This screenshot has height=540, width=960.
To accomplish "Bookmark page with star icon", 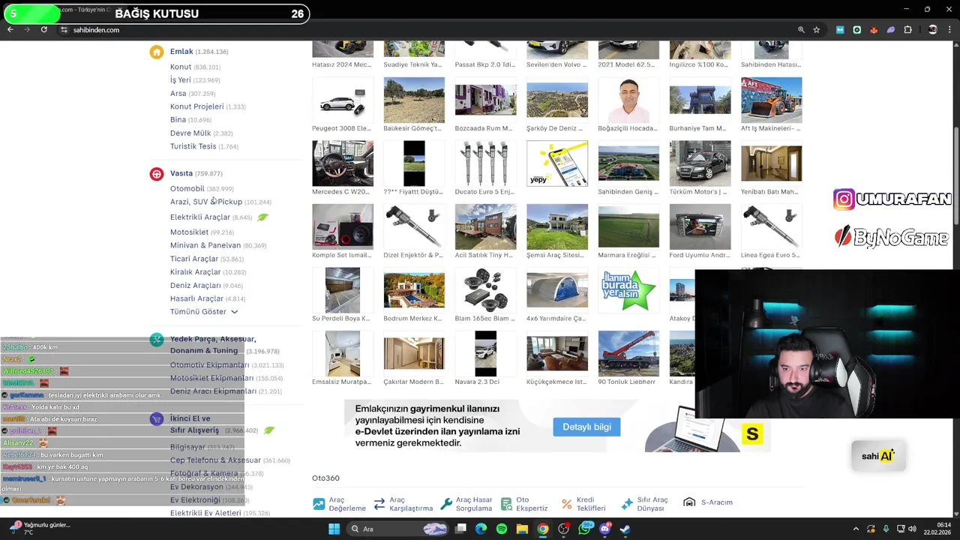I will (817, 30).
